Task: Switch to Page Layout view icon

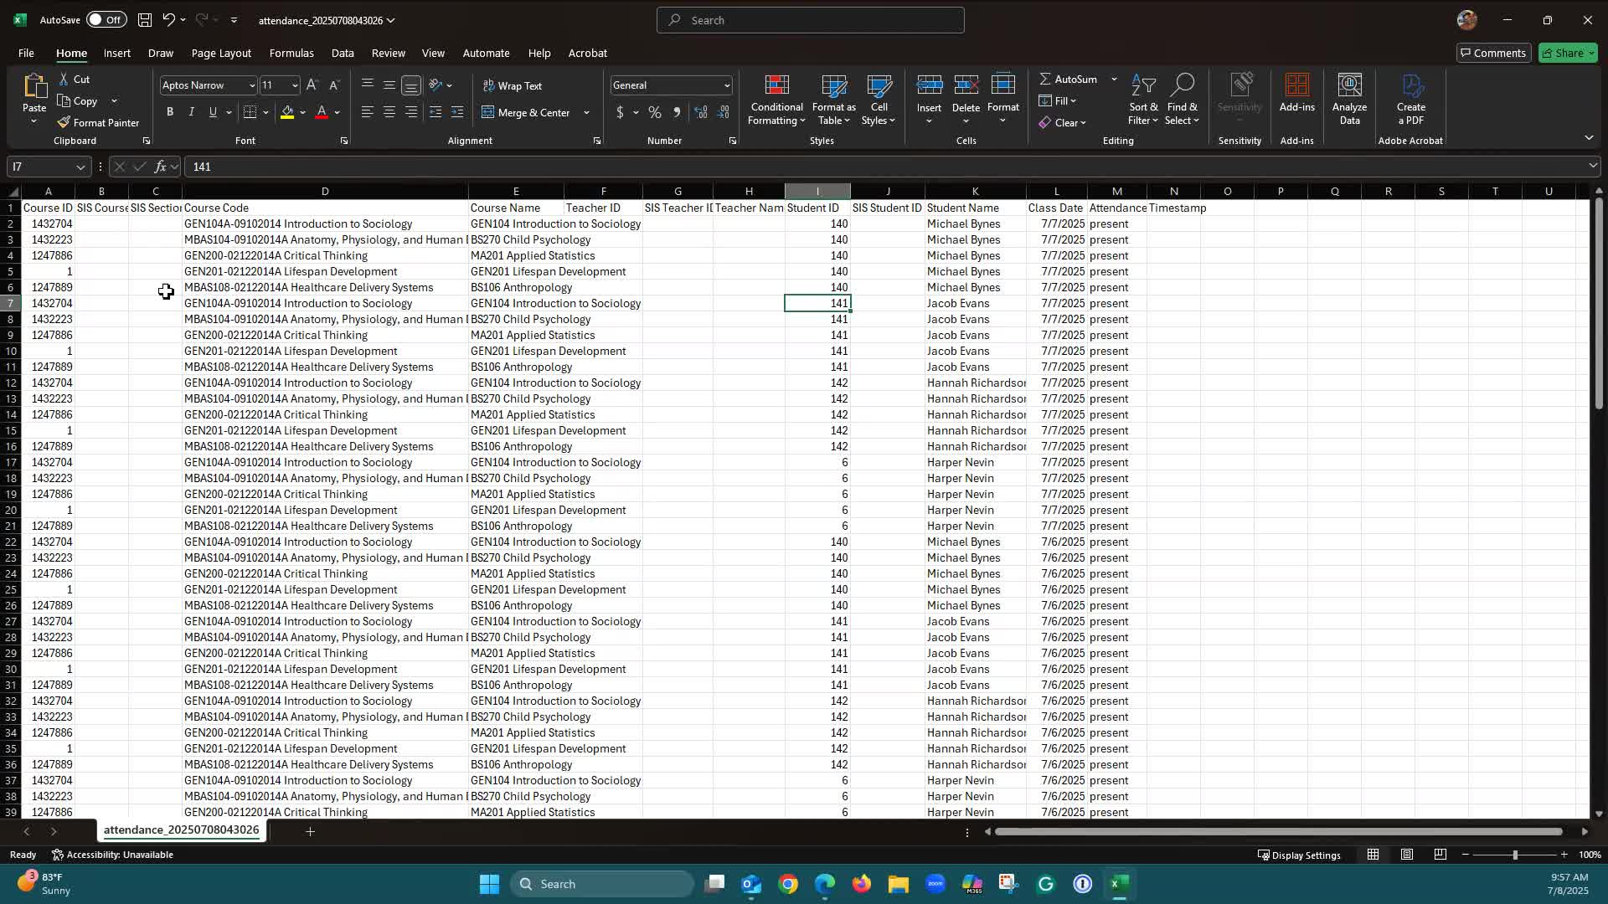Action: pyautogui.click(x=1407, y=855)
